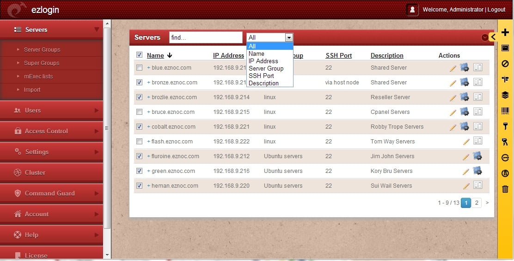Edit blue.eznoc.com with the pencil icon
This screenshot has height=261, width=514.
(x=453, y=68)
